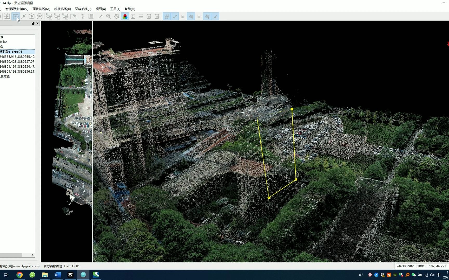Close the left side panel
Viewport: 449px width, 280px height.
click(37, 23)
